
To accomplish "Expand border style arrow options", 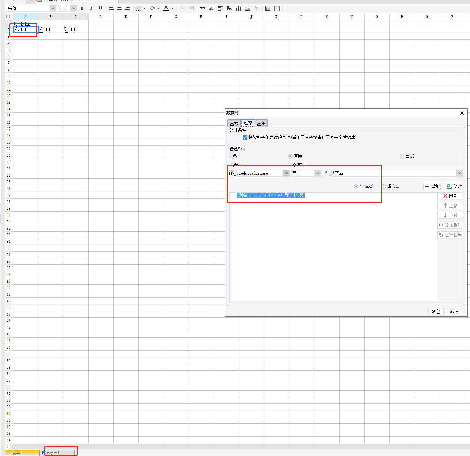I will (x=144, y=8).
